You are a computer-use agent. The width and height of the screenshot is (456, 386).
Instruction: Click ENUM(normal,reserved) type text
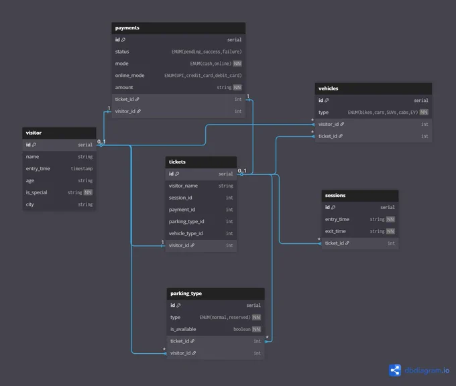[x=225, y=317]
